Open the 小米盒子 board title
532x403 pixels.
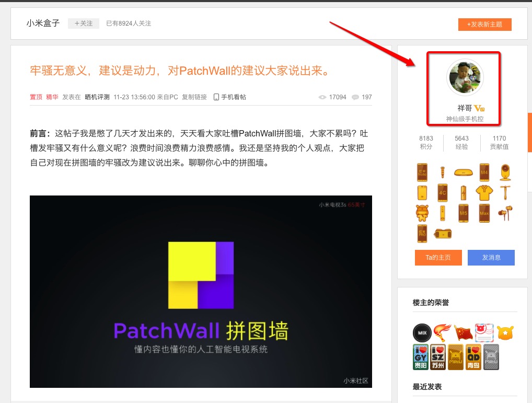pyautogui.click(x=43, y=23)
